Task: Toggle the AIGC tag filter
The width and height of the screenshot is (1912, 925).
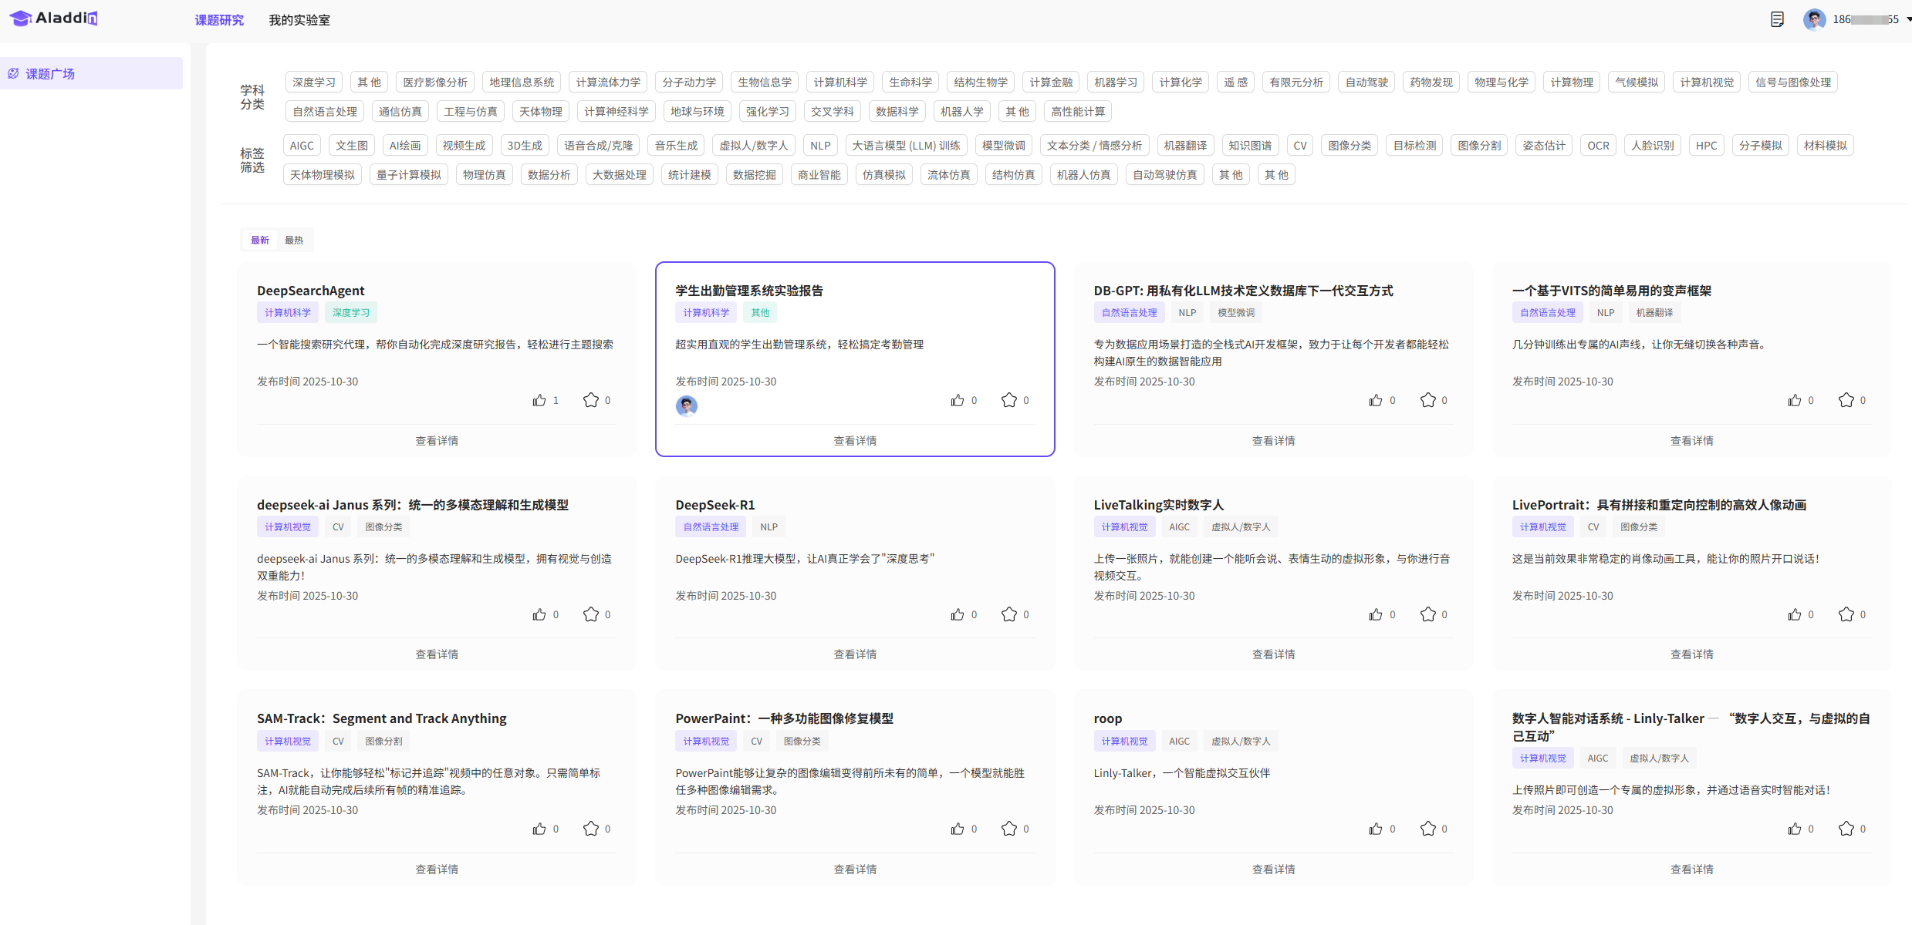Action: point(302,146)
